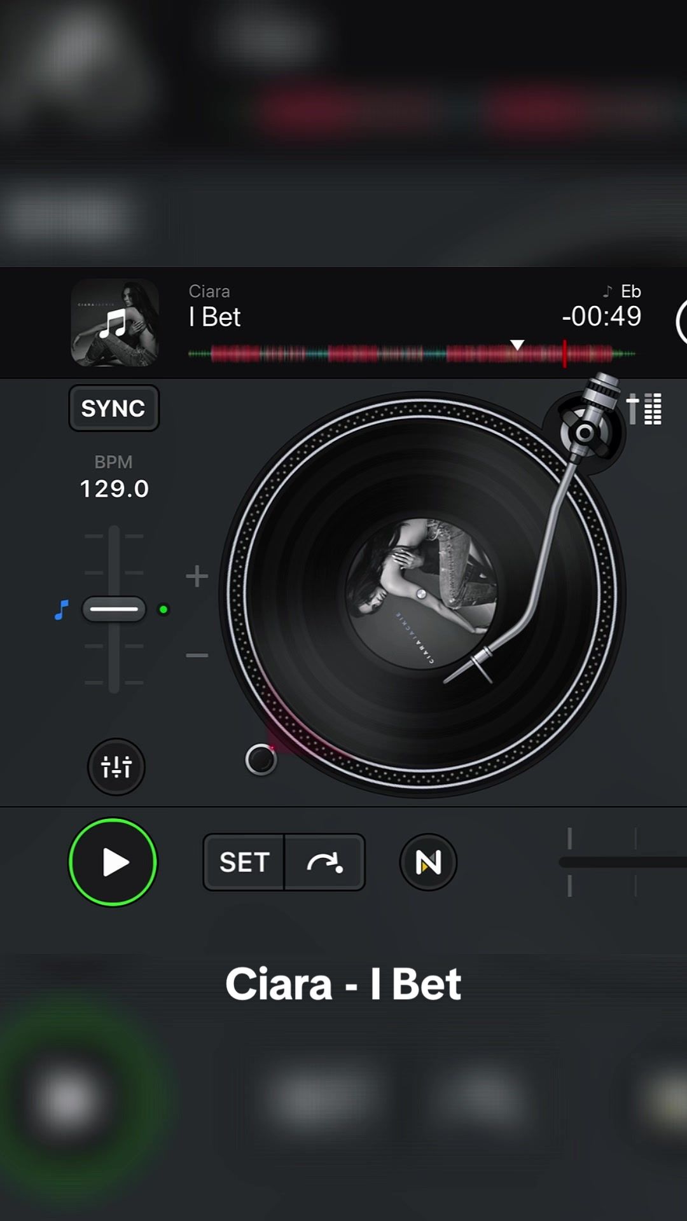Open the EQ mixer sliders button
The width and height of the screenshot is (687, 1221).
(x=116, y=767)
